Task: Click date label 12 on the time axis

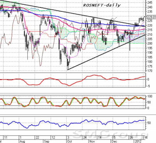Action: (53, 138)
